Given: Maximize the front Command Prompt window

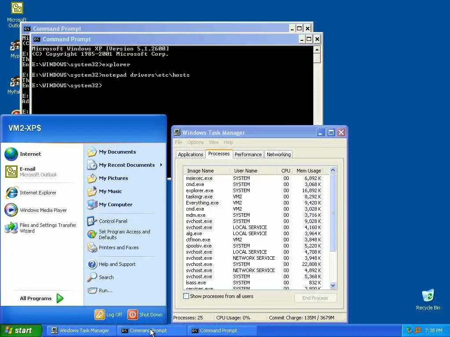Looking at the screenshot, I should [309, 39].
